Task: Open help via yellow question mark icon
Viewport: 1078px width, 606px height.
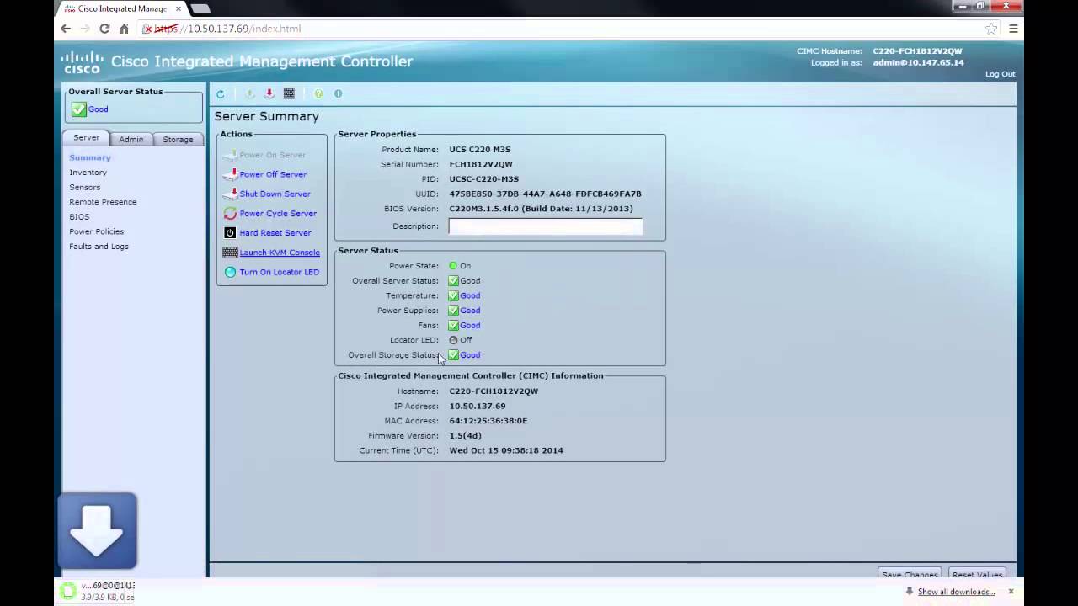Action: point(318,94)
